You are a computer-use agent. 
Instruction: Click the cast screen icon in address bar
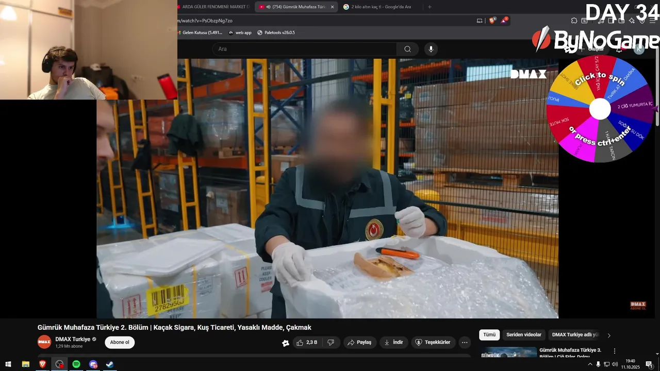point(480,21)
